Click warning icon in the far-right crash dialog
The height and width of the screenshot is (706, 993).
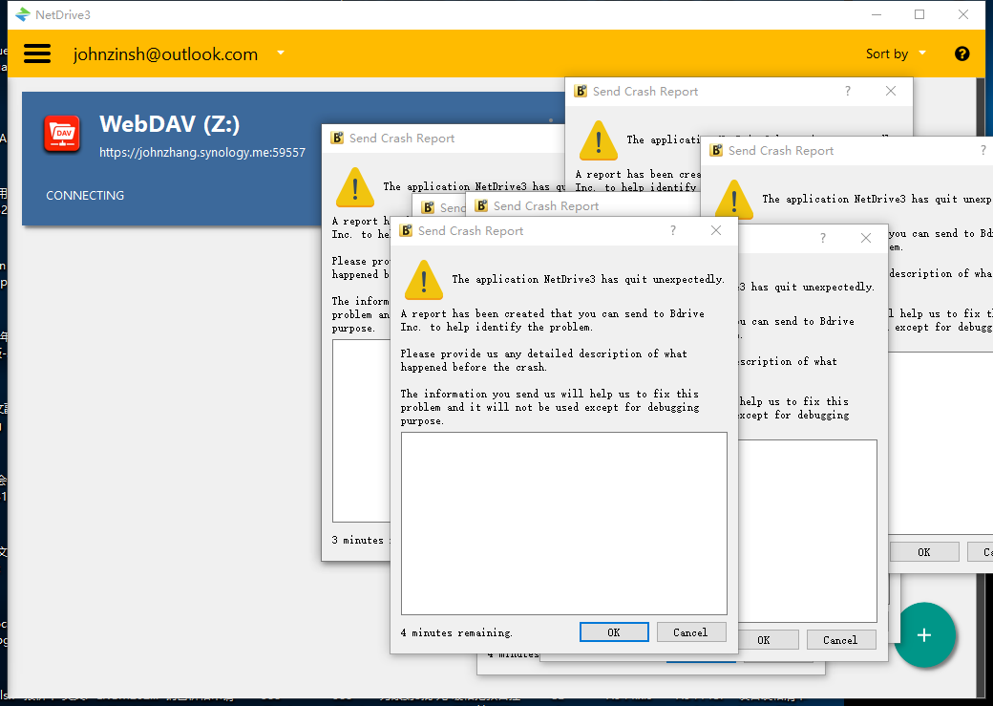[x=734, y=199]
